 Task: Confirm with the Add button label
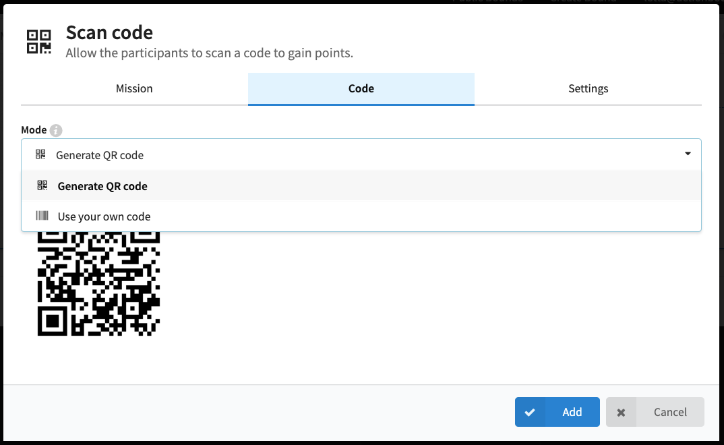[572, 412]
